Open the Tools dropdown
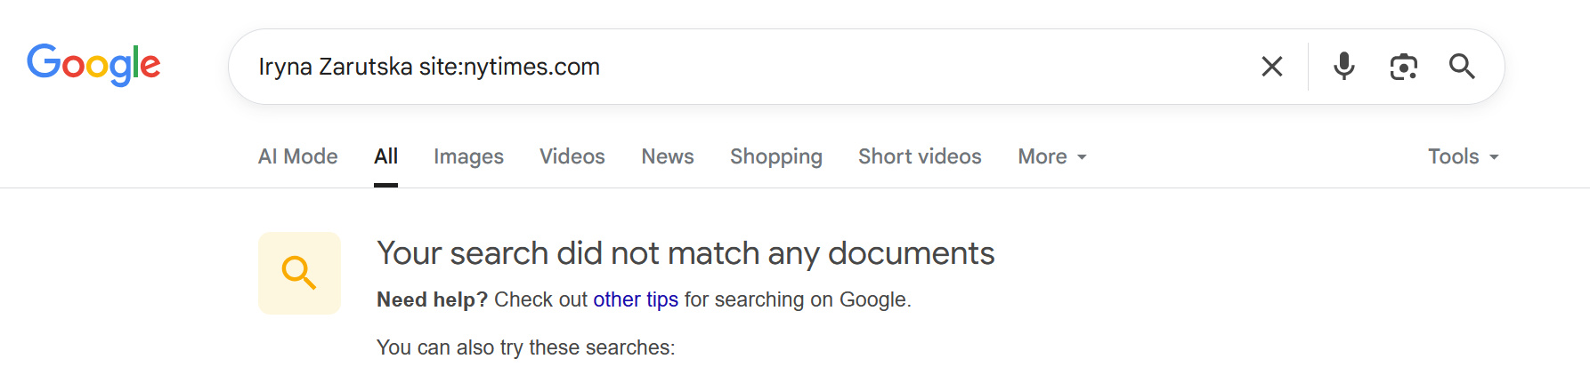1590x375 pixels. 1463,156
